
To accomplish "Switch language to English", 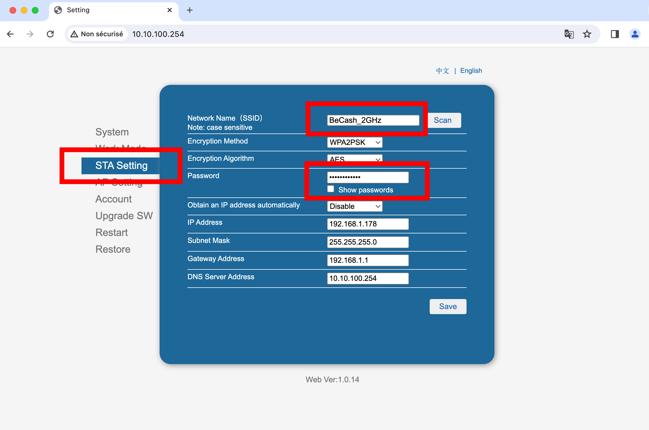I will pyautogui.click(x=471, y=71).
